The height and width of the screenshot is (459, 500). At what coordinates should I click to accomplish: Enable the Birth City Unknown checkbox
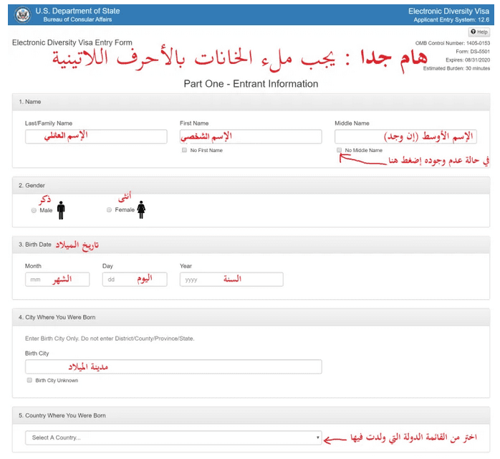click(x=29, y=380)
